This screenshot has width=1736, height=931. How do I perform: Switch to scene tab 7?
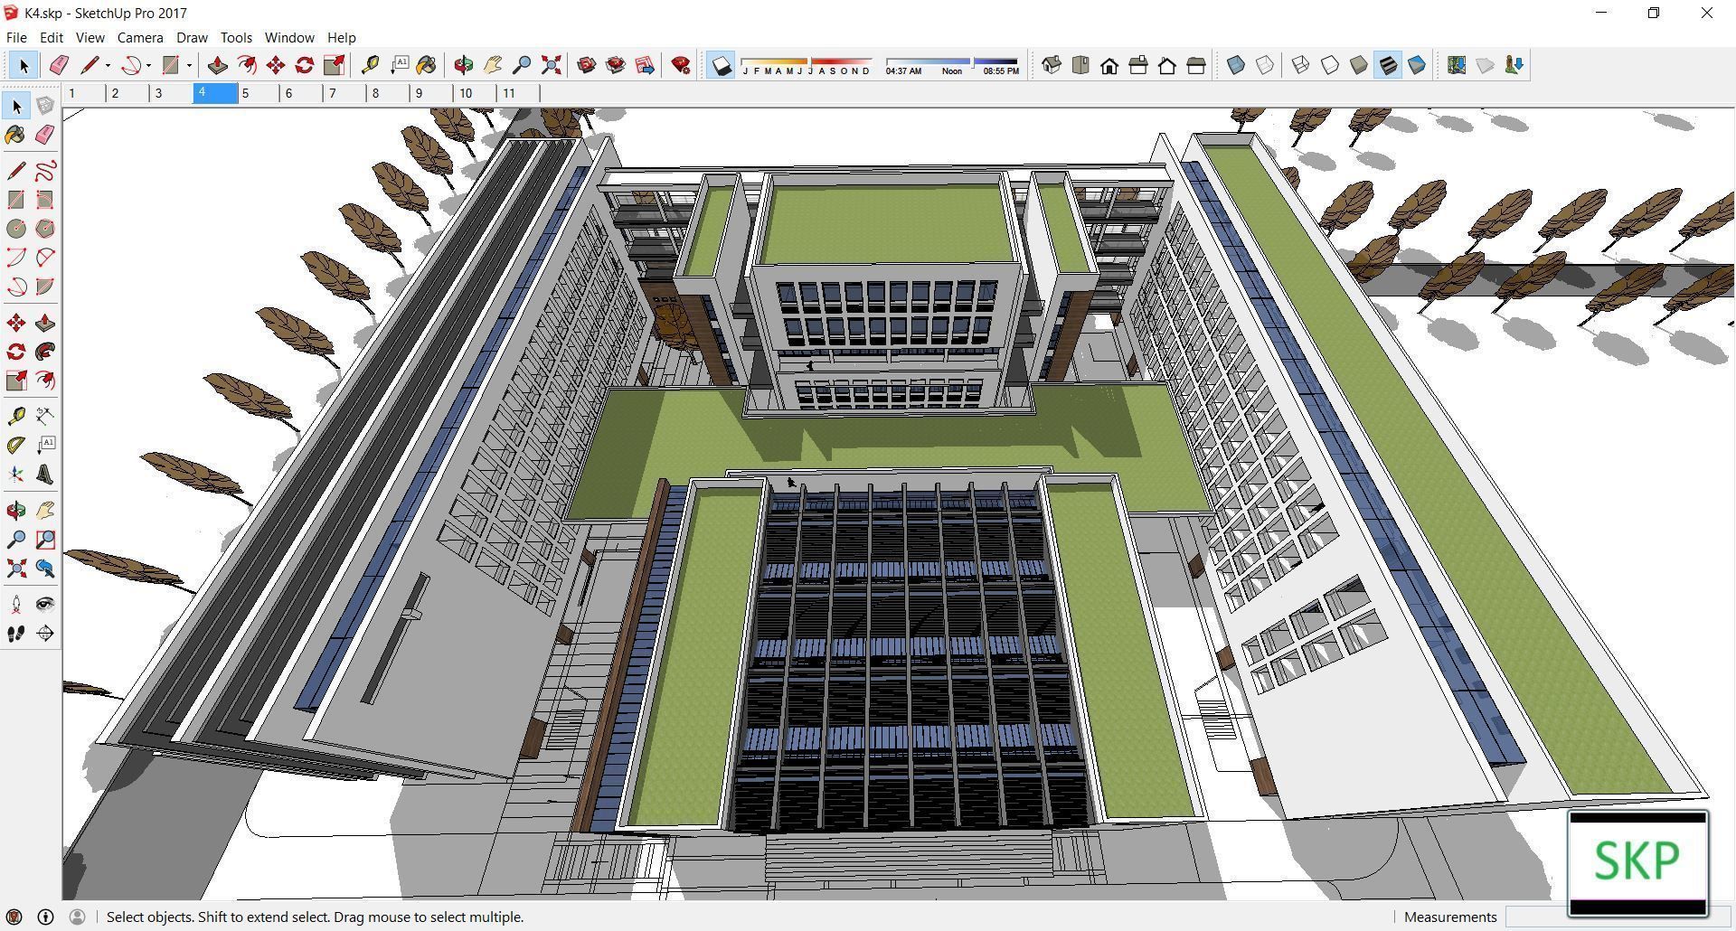click(x=345, y=93)
